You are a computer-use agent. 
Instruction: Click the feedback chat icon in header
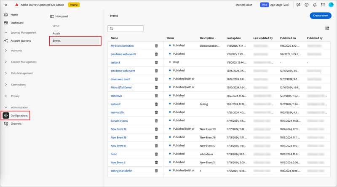298,5
